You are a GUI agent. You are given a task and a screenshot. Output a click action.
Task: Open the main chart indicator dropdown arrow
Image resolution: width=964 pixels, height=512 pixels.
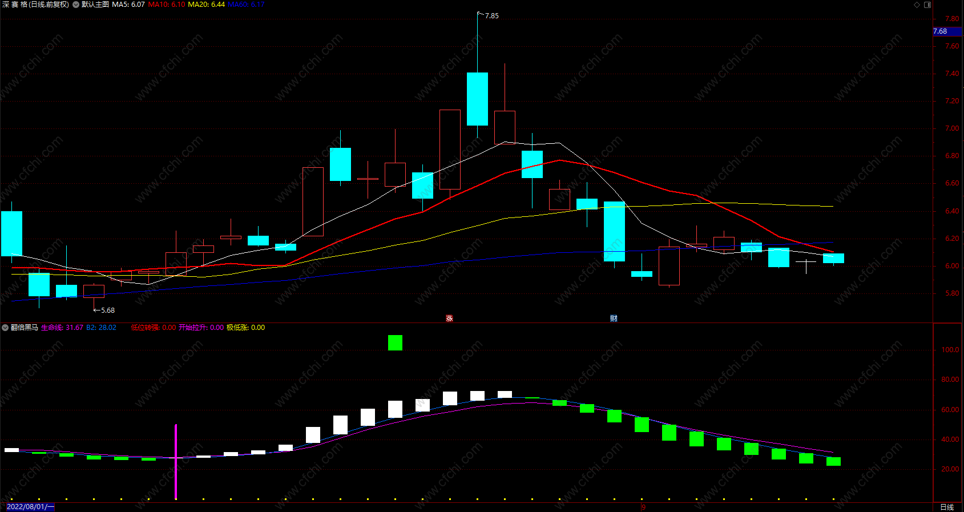point(76,5)
